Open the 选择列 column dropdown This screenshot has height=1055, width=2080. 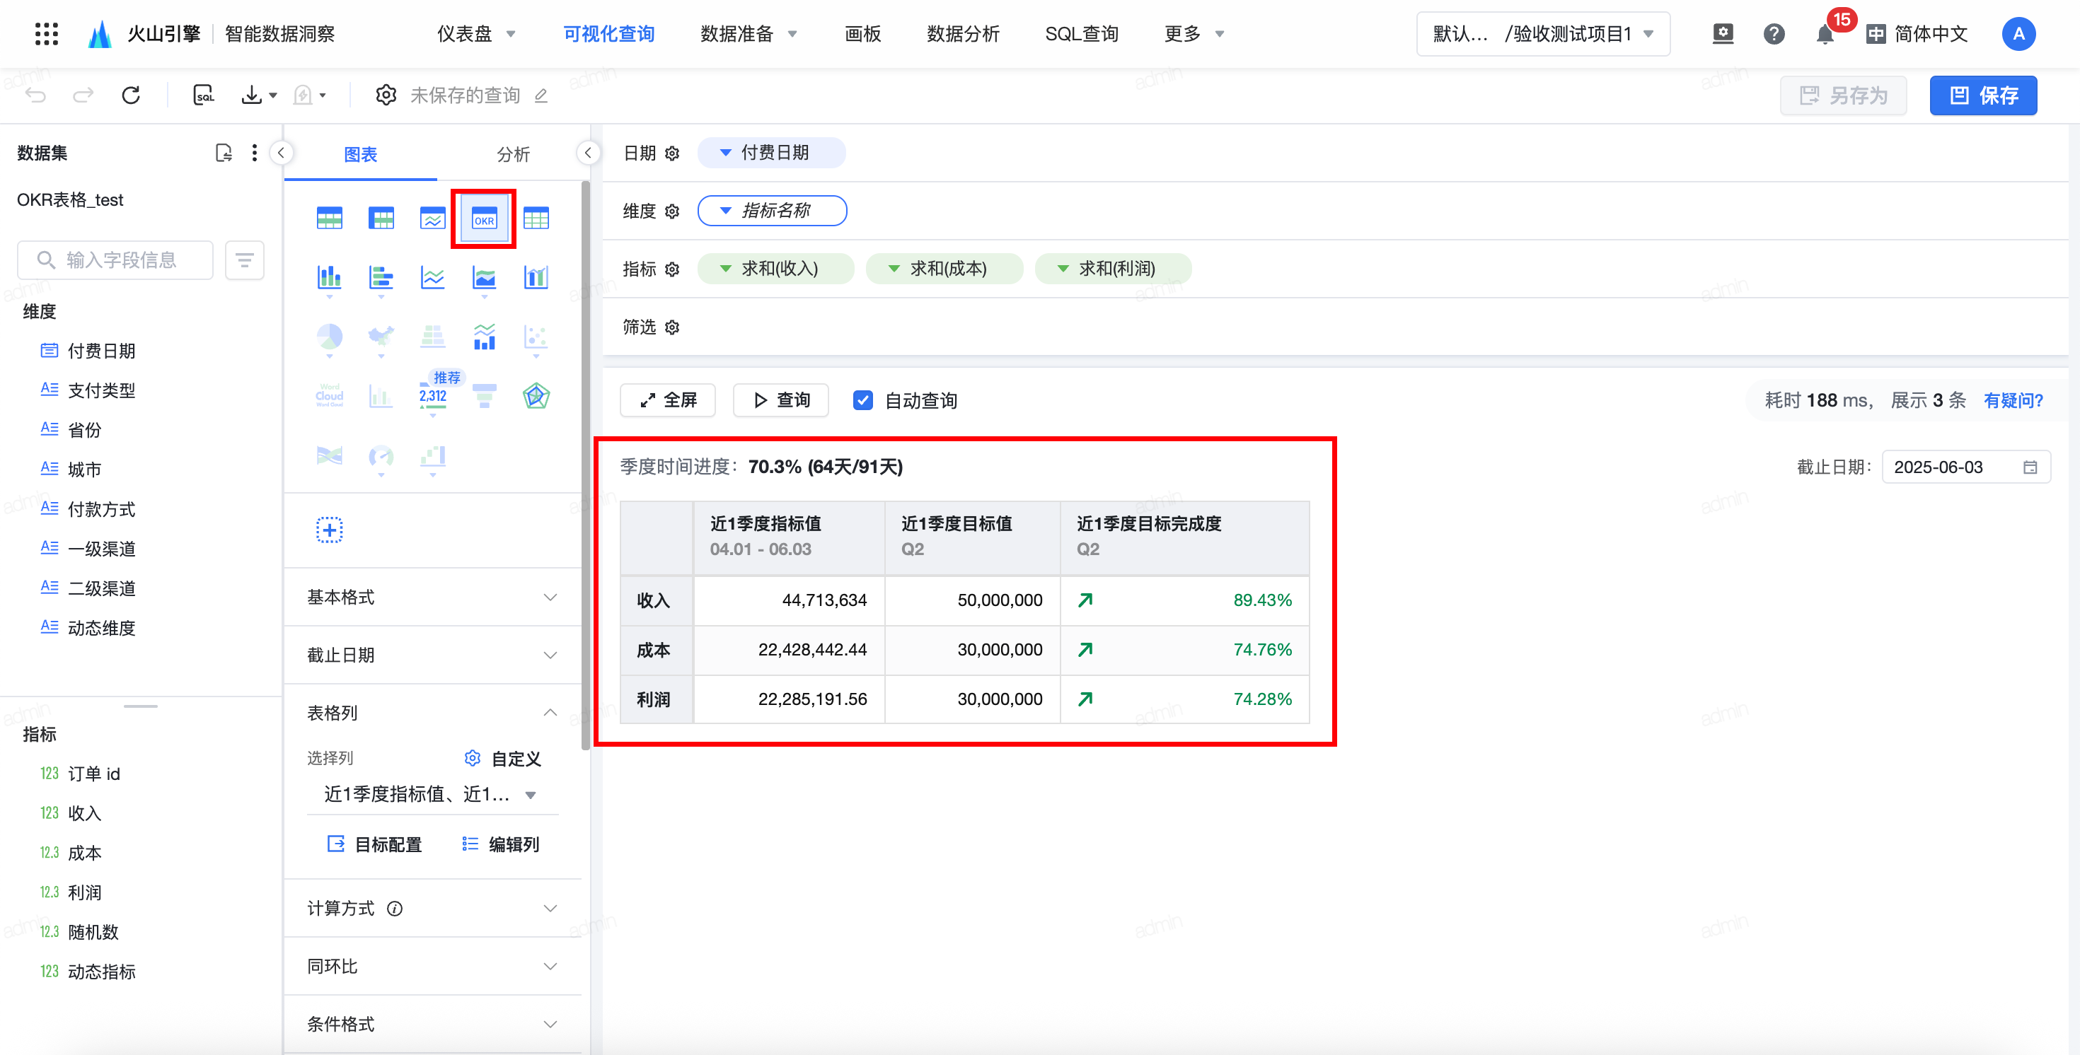(432, 794)
